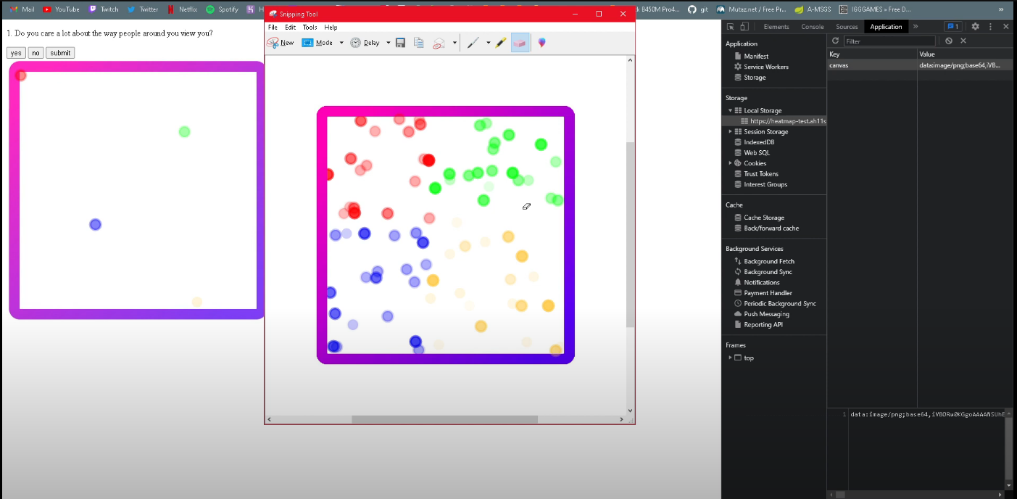This screenshot has width=1017, height=499.
Task: Click the Save Snip floppy disk icon
Action: pos(400,43)
